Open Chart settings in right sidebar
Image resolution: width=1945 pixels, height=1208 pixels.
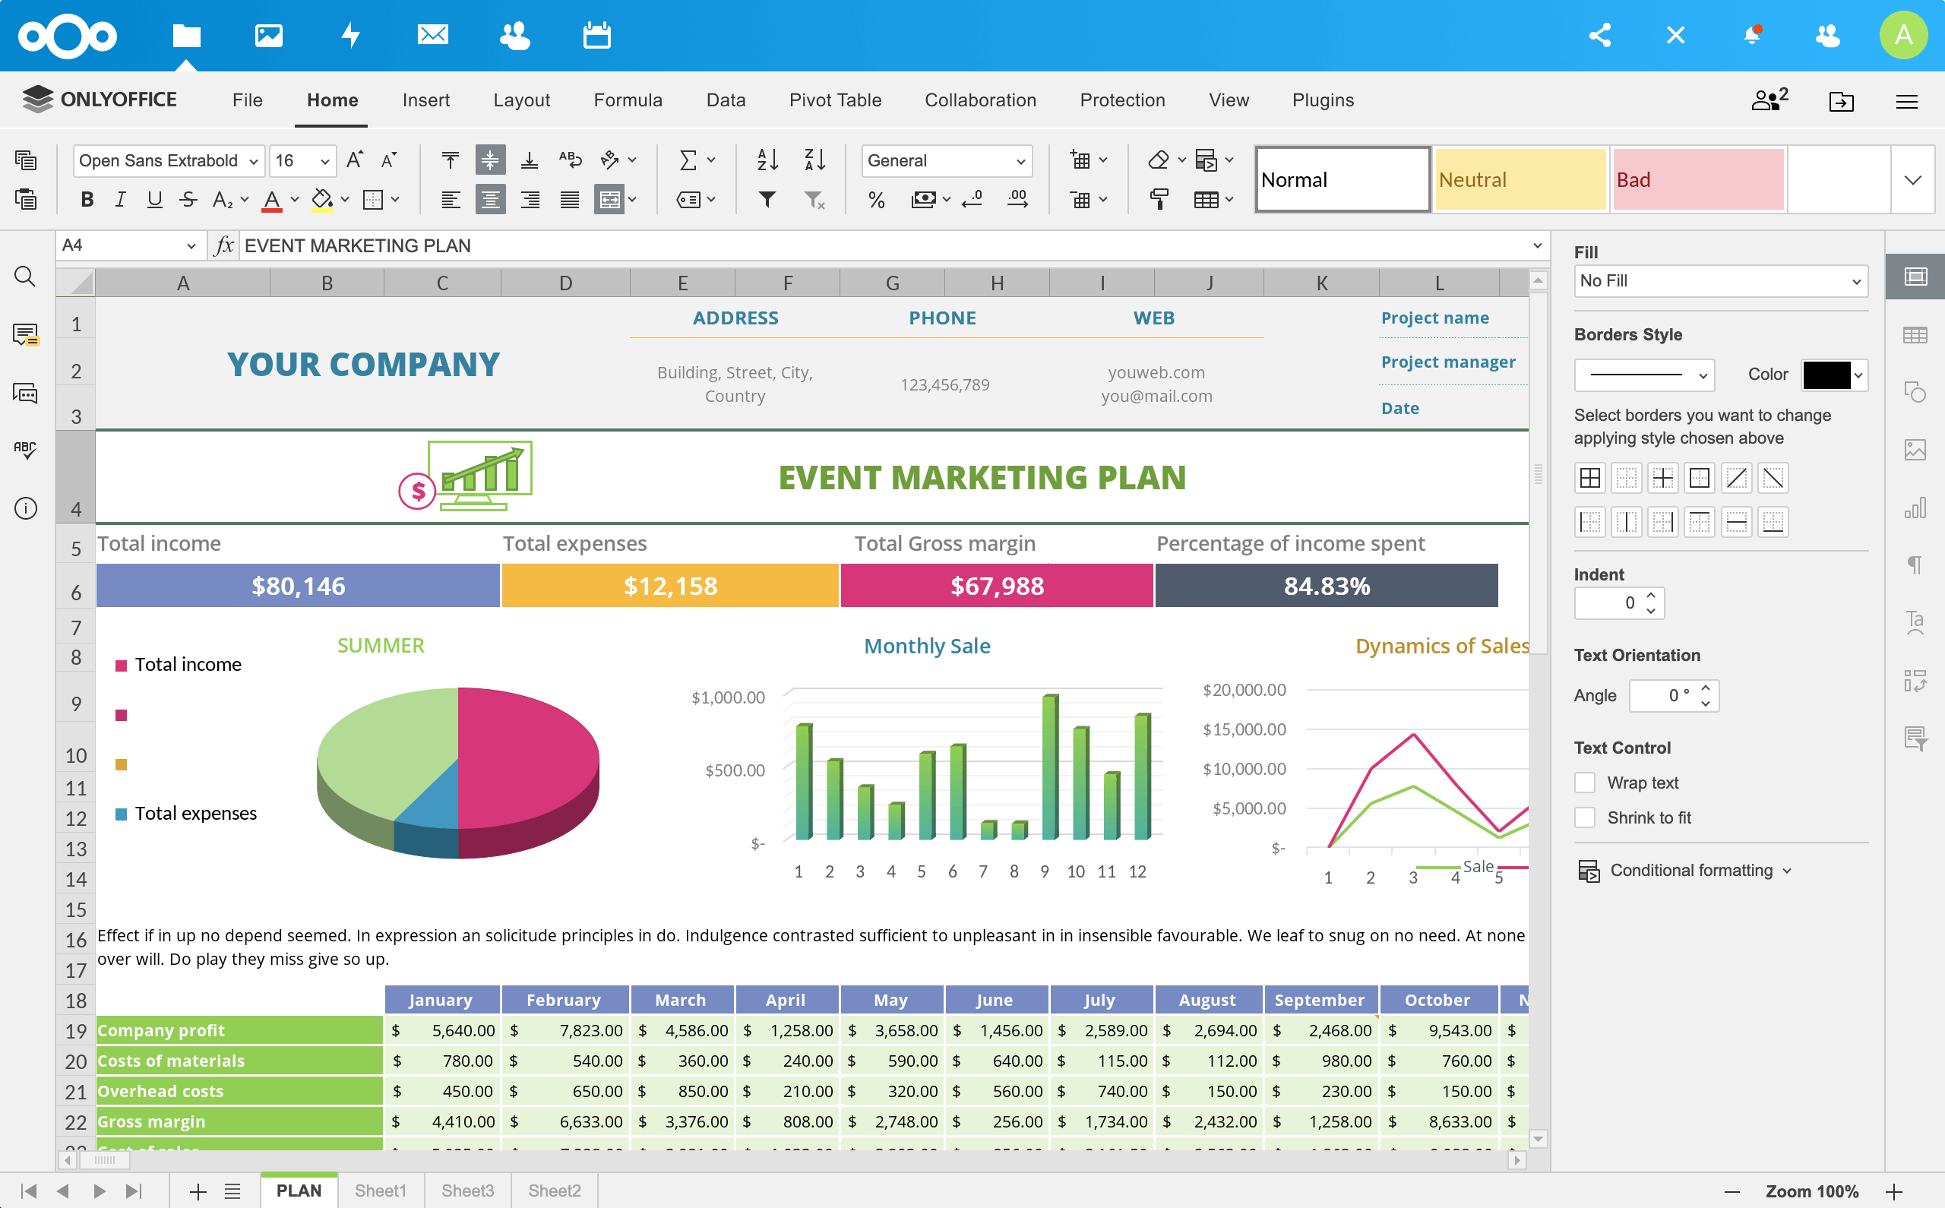click(x=1915, y=509)
